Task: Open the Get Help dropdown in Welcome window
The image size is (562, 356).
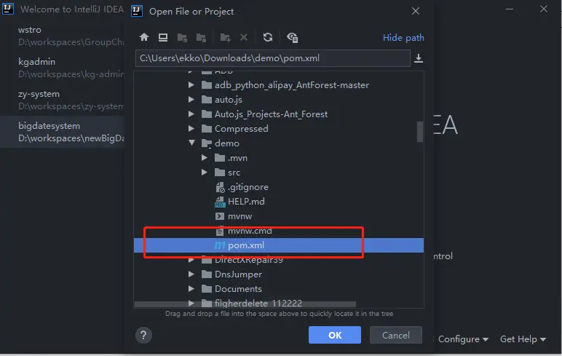Action: (x=523, y=339)
